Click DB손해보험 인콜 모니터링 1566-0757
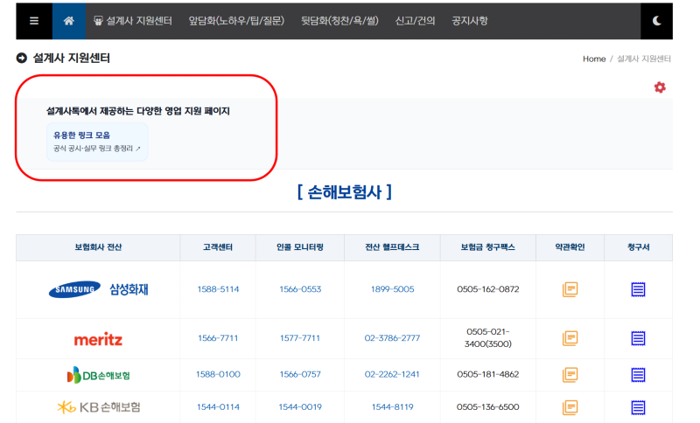700x423 pixels. pyautogui.click(x=300, y=374)
